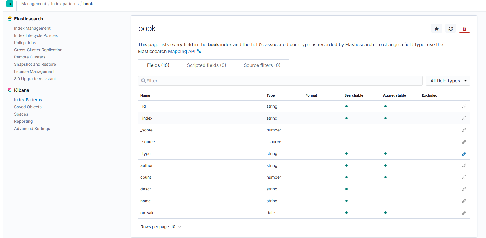
Task: Edit the _id field
Action: click(464, 106)
